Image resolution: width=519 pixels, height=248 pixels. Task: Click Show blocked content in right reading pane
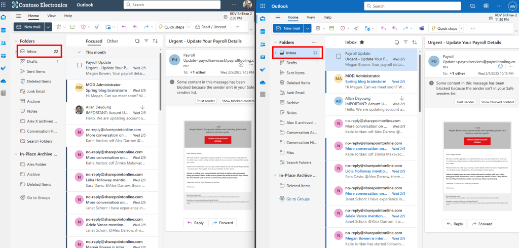pos(498,102)
